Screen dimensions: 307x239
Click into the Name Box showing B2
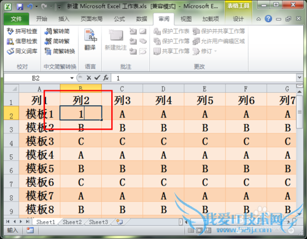36,78
